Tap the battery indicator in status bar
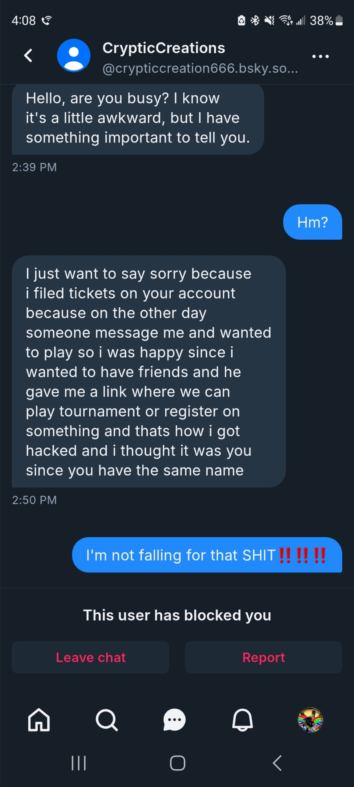The width and height of the screenshot is (354, 787). point(339,20)
